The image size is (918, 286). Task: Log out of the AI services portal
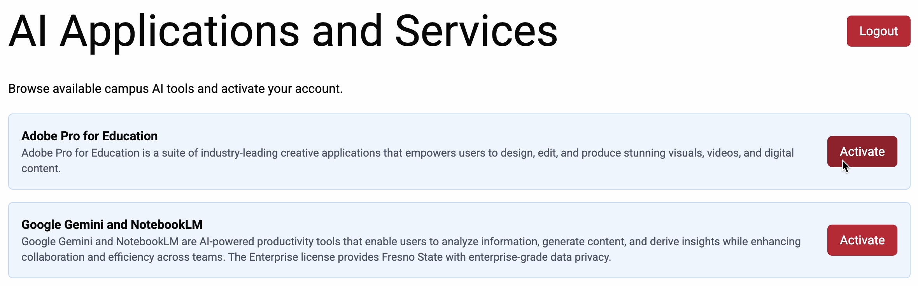(x=878, y=31)
